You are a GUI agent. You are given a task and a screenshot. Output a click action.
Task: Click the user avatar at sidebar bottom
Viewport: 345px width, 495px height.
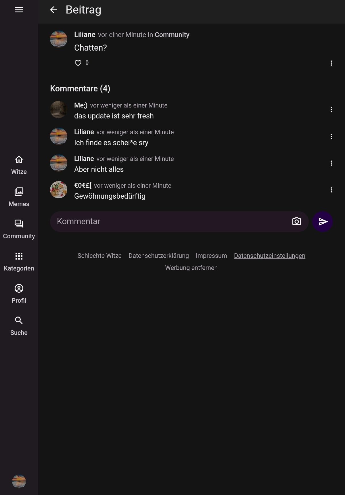click(19, 481)
